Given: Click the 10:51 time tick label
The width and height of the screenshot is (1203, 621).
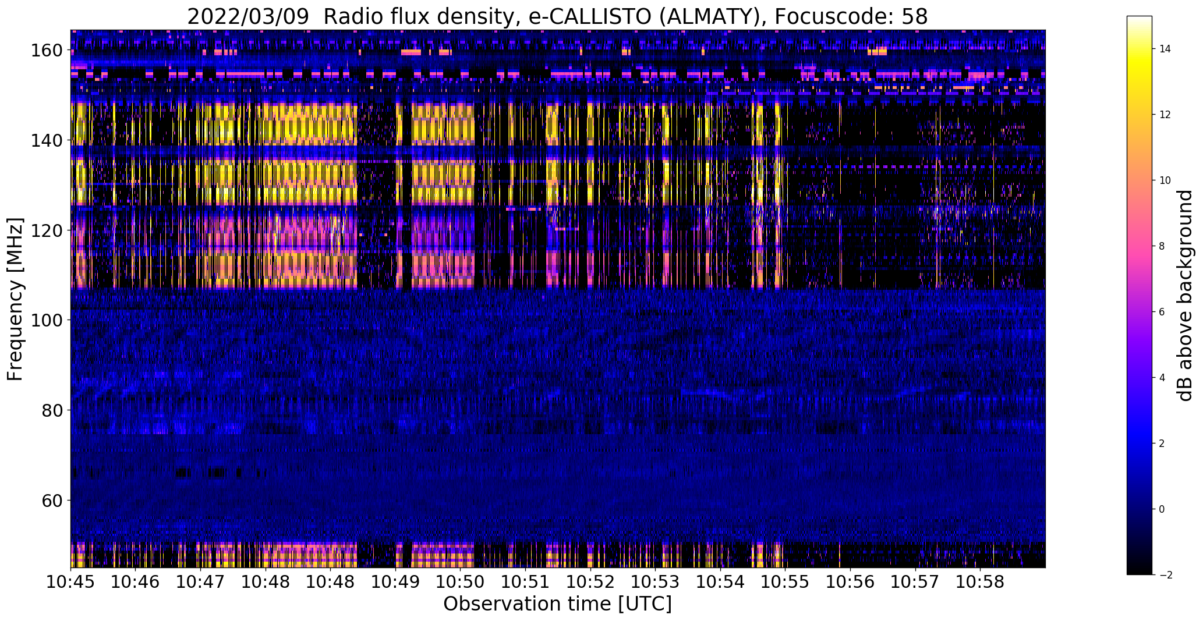Looking at the screenshot, I should coord(525,582).
